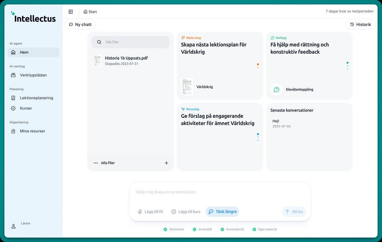Toggle the Tänk längre option
The width and height of the screenshot is (382, 242).
pos(222,211)
